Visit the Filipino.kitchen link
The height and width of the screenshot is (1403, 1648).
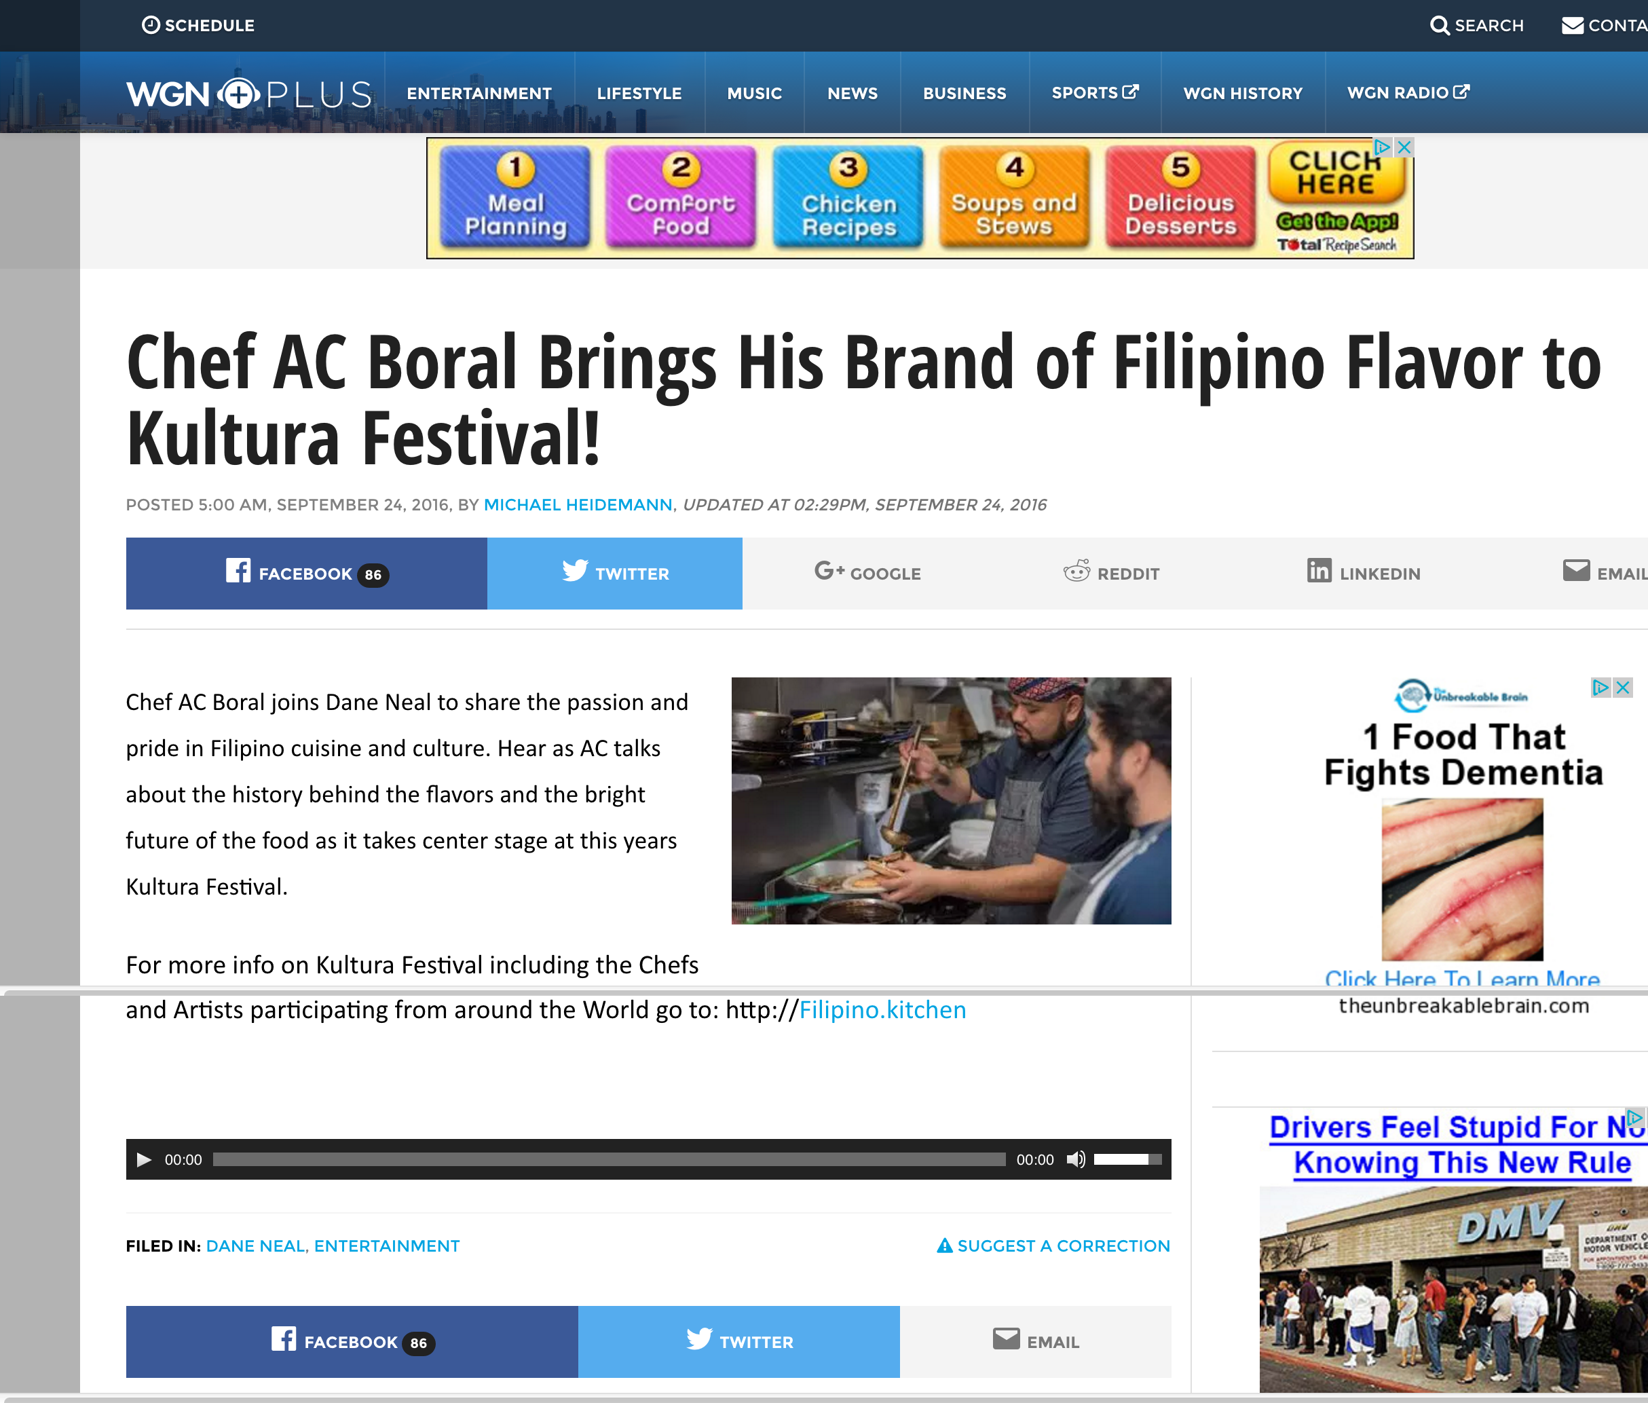(882, 1010)
